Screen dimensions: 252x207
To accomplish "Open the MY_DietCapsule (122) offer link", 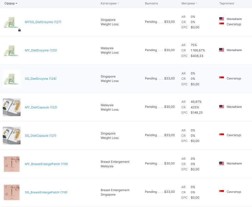I will 41,107.
